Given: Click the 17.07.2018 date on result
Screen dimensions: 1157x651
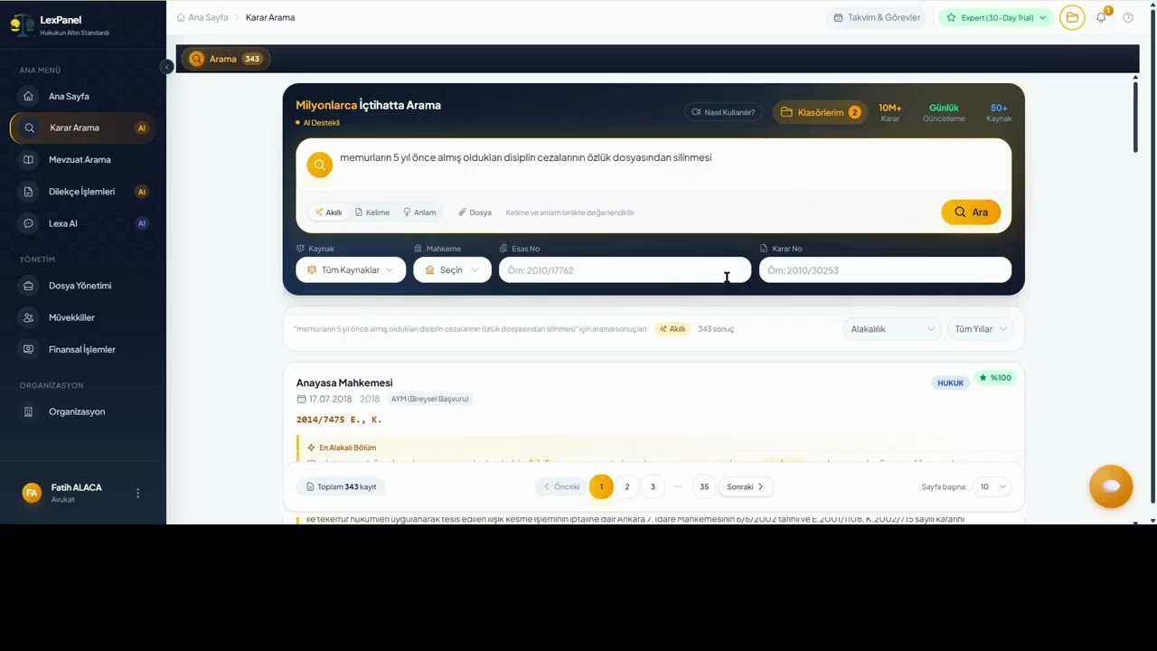Looking at the screenshot, I should (x=330, y=399).
